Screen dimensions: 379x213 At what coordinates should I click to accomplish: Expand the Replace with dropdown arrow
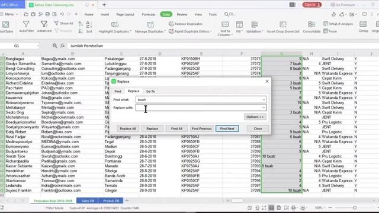(x=264, y=108)
